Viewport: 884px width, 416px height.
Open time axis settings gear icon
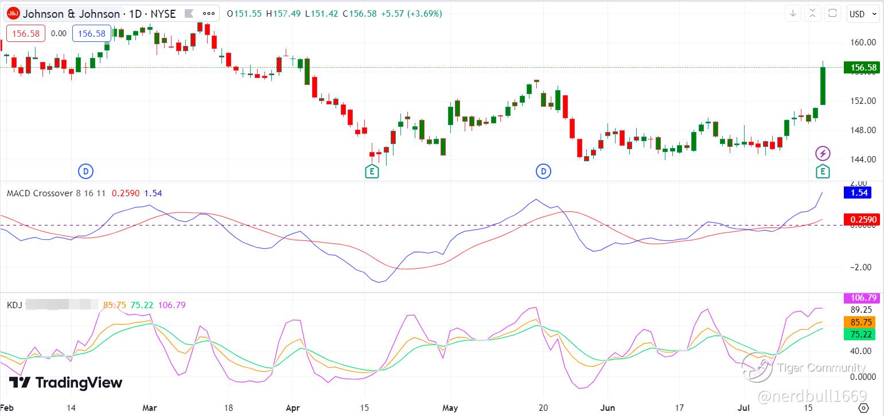click(x=863, y=408)
